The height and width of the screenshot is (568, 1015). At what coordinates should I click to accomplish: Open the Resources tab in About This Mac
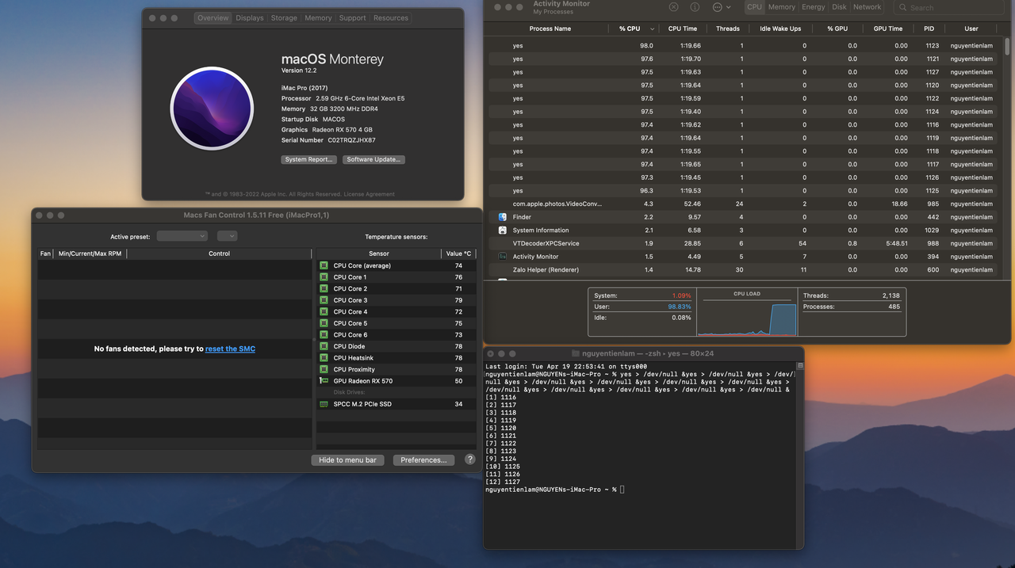391,18
